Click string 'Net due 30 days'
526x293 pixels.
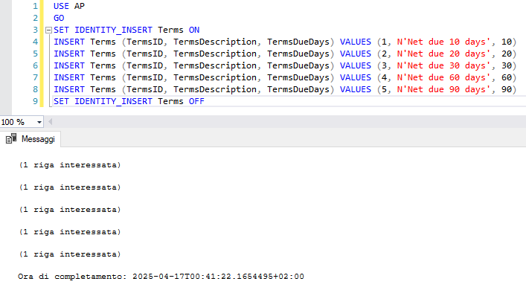point(444,65)
